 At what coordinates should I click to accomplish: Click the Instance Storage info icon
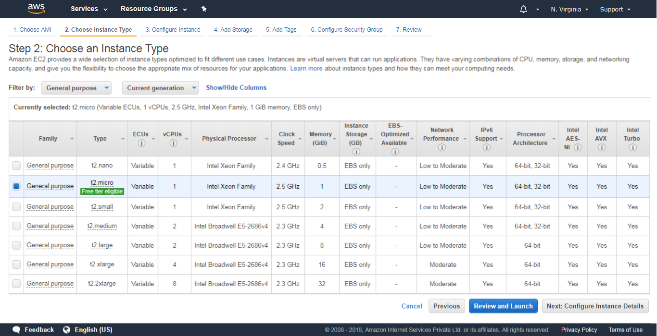(x=356, y=152)
